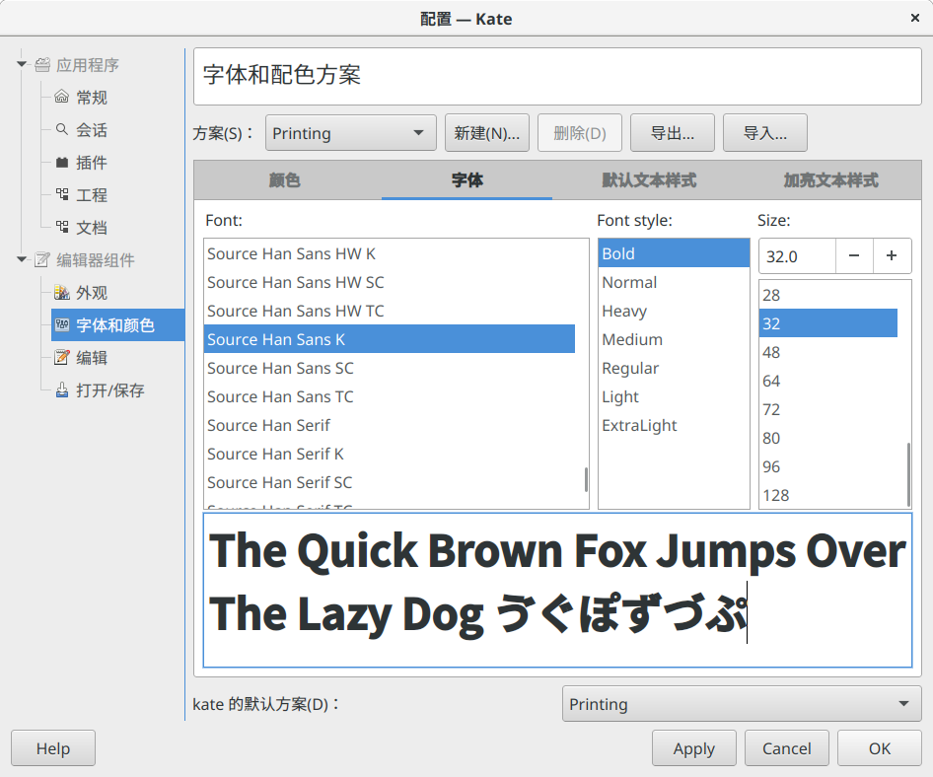Viewport: 933px width, 777px height.
Task: Click the 删除(D) button
Action: tap(580, 133)
